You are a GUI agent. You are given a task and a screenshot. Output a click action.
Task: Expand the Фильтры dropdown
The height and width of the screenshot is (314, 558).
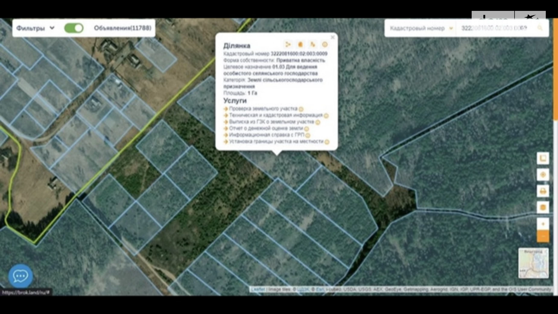35,28
